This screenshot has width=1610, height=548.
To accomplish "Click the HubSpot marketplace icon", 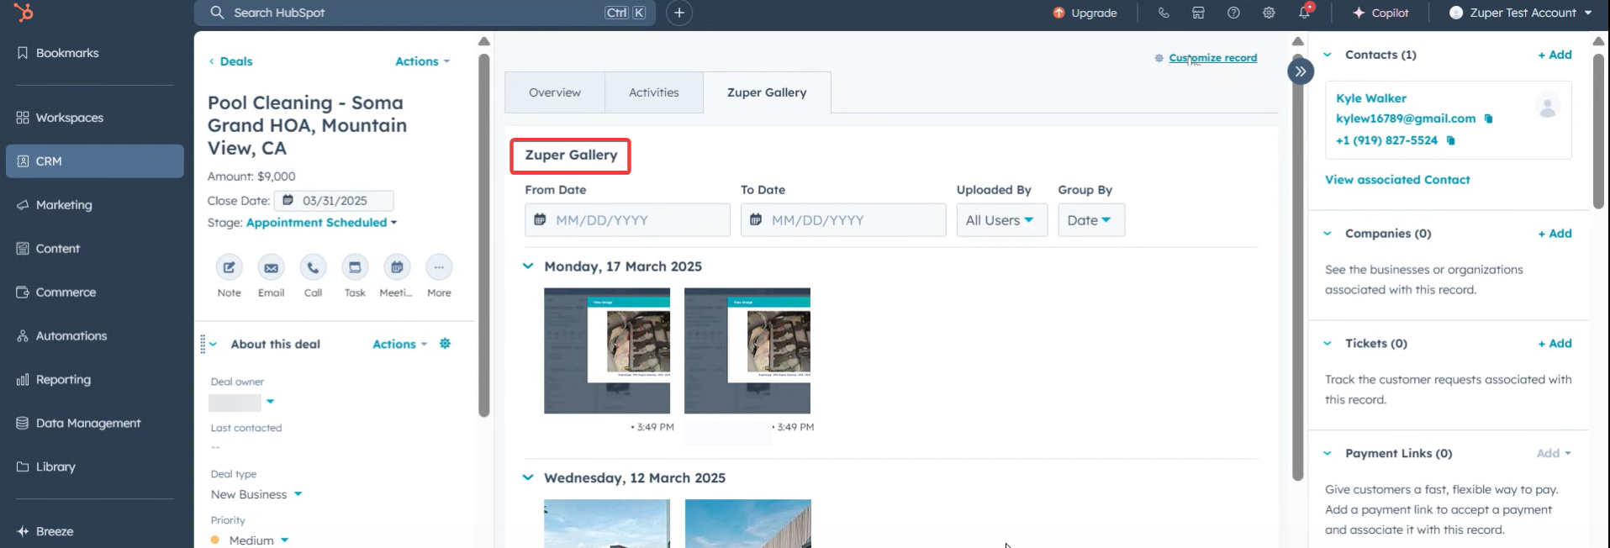I will [1198, 13].
